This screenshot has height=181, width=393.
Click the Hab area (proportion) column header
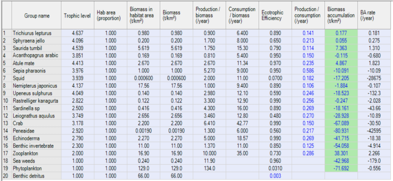(110, 16)
